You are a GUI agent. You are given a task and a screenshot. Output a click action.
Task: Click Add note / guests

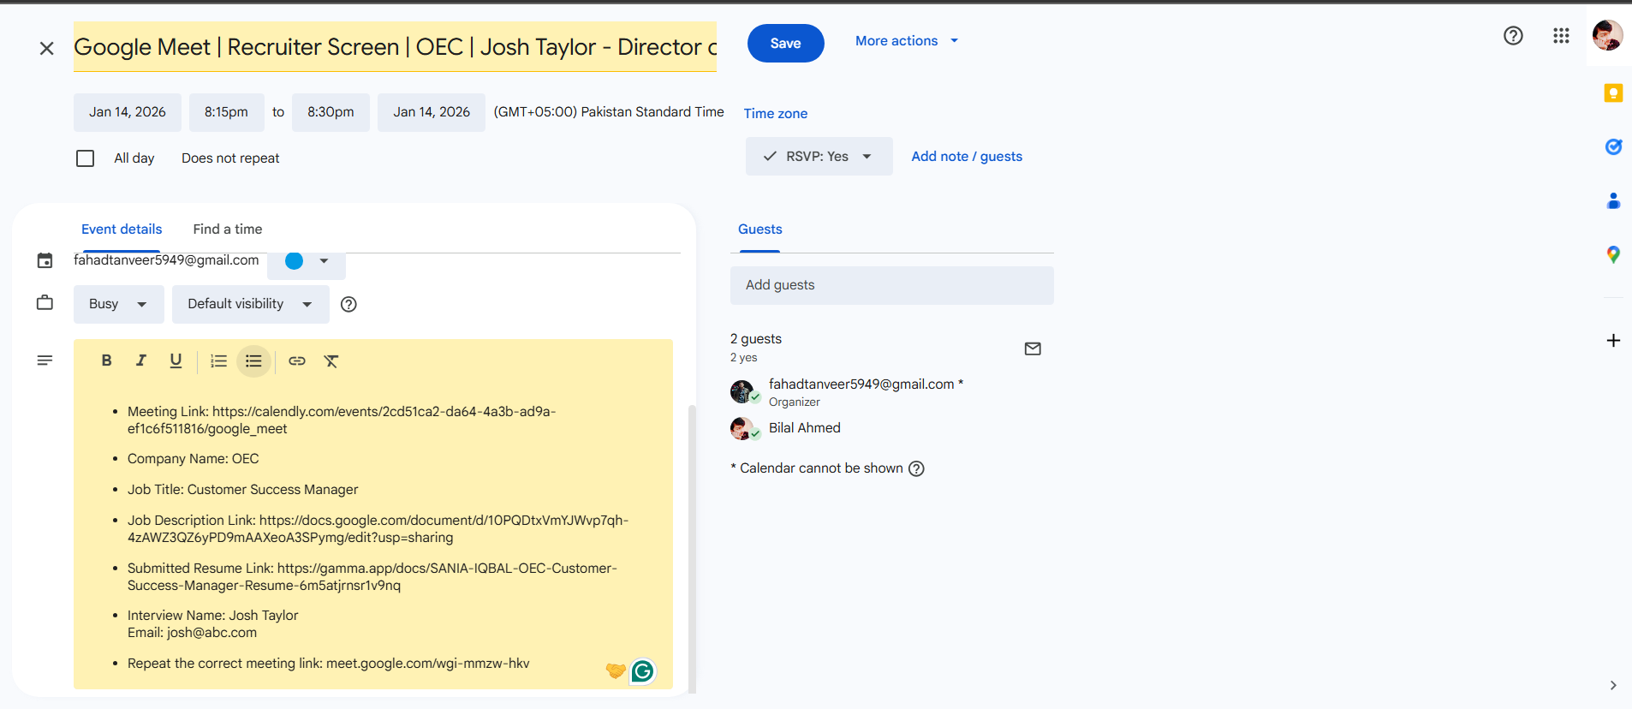(x=967, y=157)
